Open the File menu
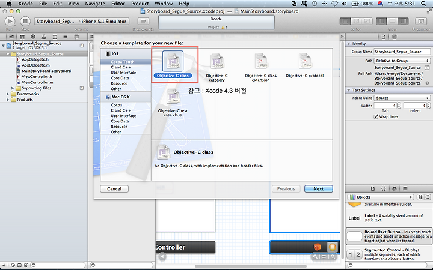433x270 pixels. coord(43,4)
